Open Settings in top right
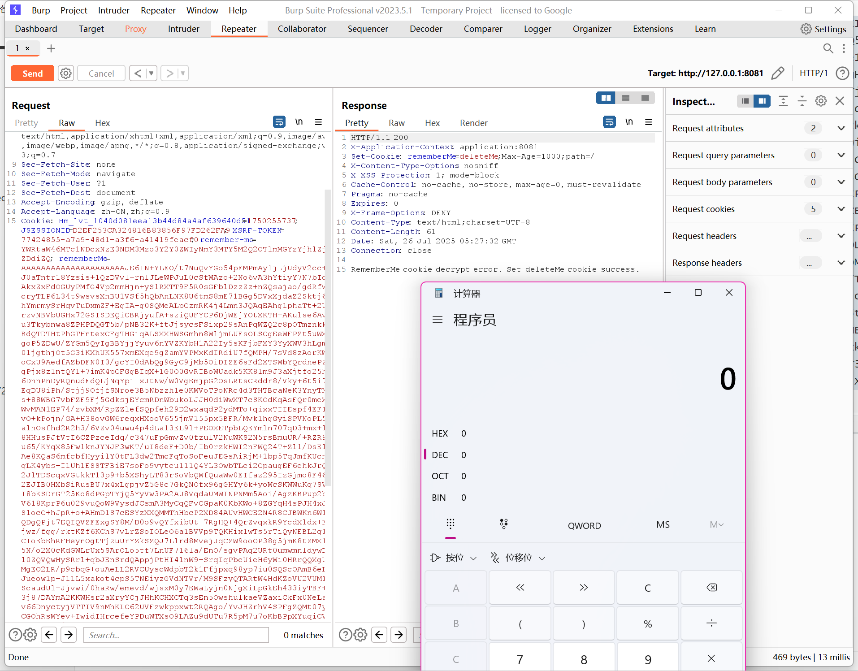 pyautogui.click(x=823, y=29)
